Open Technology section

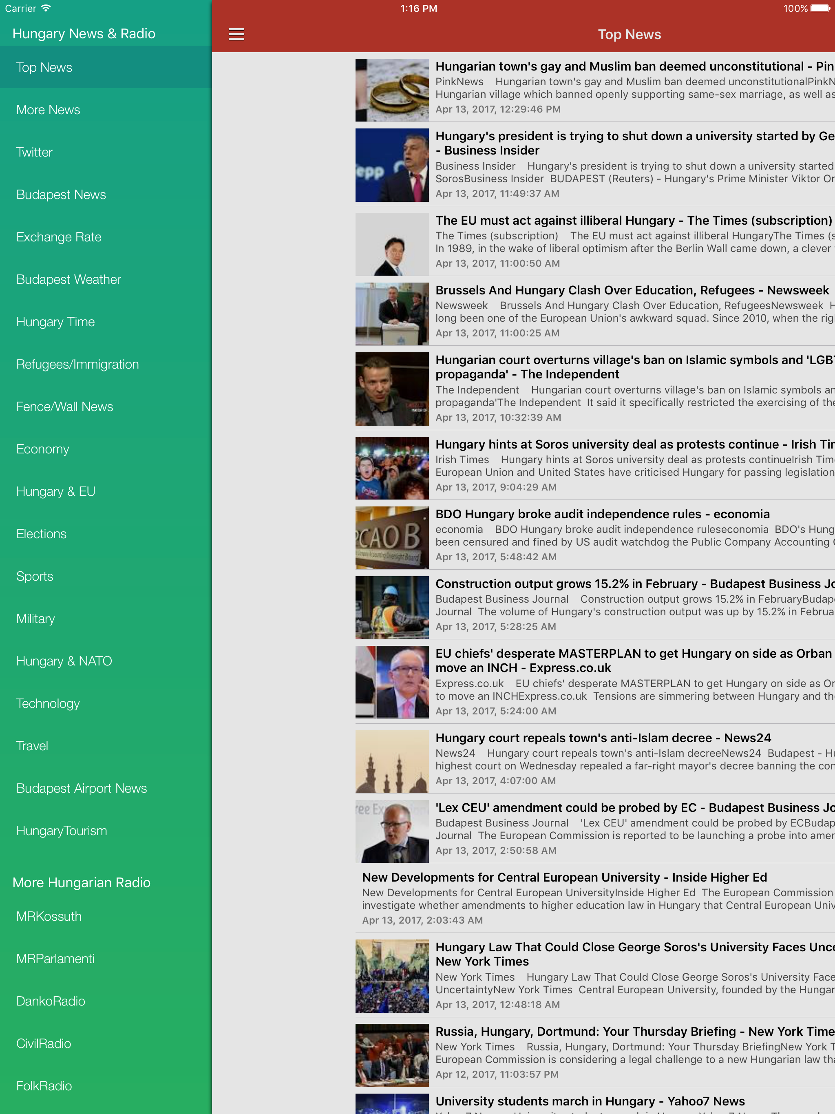(x=106, y=703)
